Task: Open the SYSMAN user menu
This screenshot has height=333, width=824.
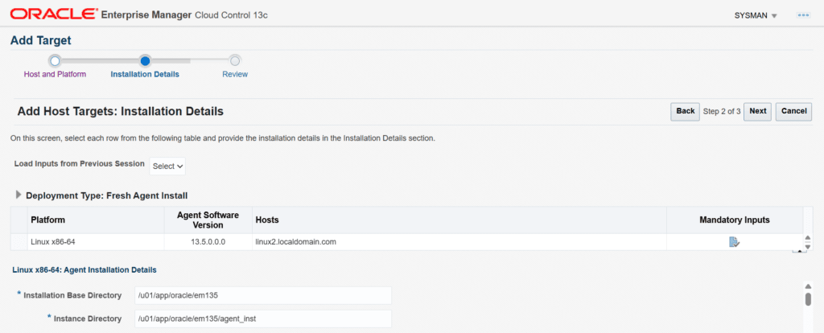Action: point(756,15)
